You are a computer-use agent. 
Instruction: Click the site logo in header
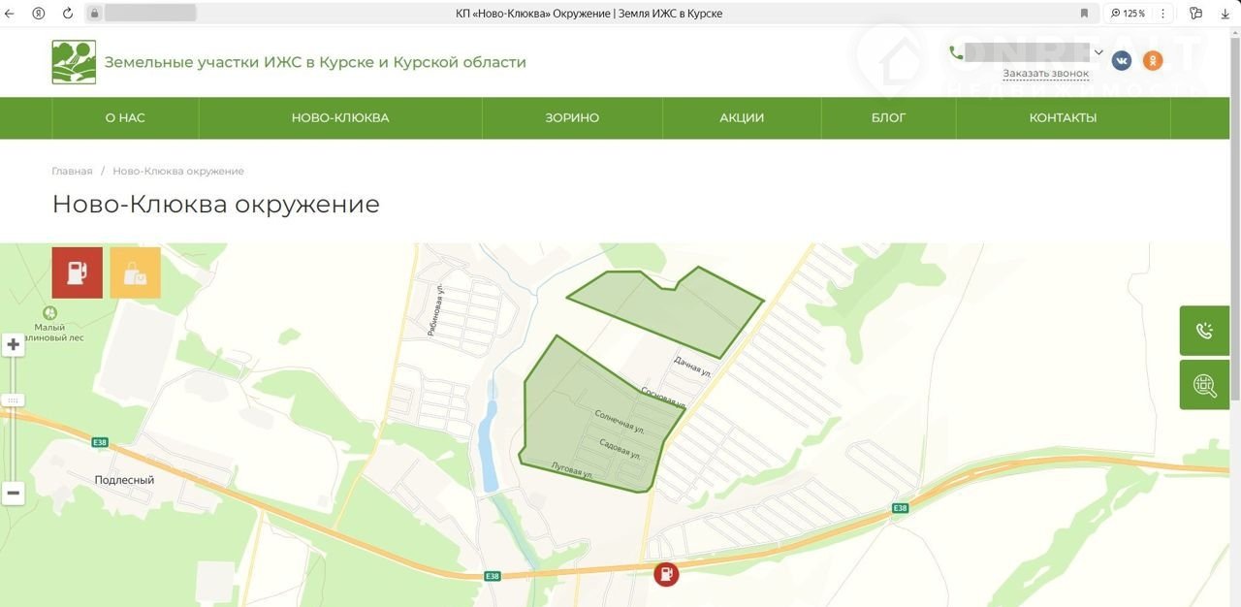point(74,62)
